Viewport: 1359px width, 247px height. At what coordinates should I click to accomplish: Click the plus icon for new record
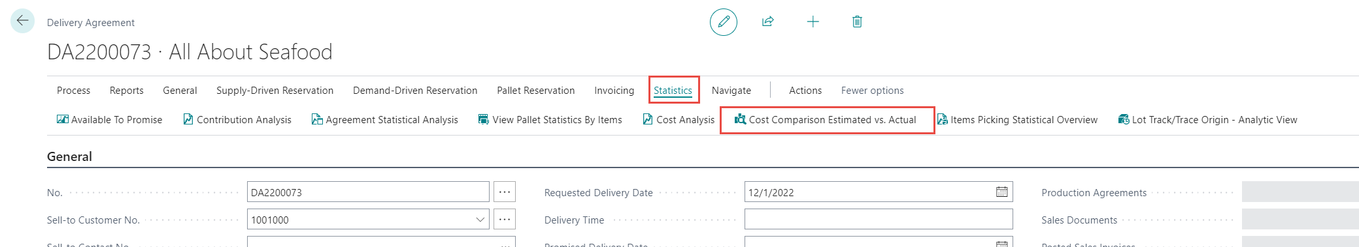[813, 22]
